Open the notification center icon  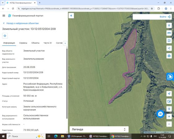click(x=169, y=136)
